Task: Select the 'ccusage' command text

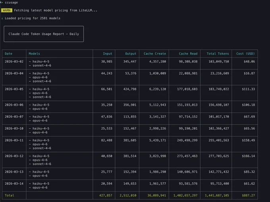Action: [11, 2]
